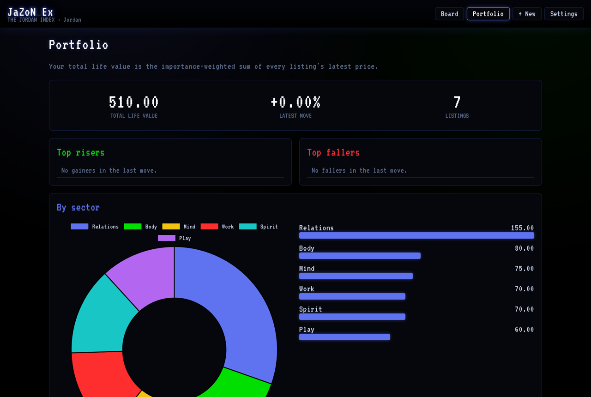Toggle Work legend red swatch
The width and height of the screenshot is (591, 397).
point(209,226)
